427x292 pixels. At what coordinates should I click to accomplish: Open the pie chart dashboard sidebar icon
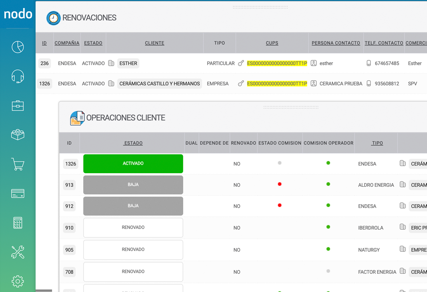tap(18, 47)
